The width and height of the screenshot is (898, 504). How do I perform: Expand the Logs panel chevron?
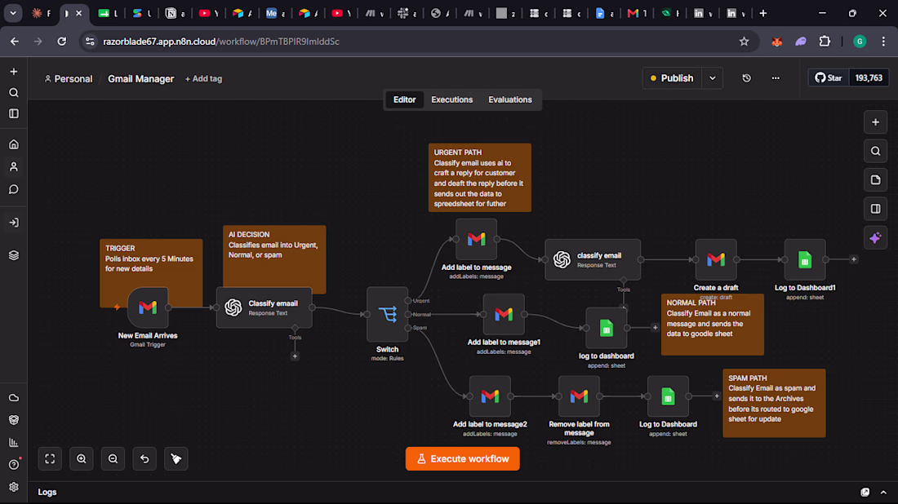point(883,492)
